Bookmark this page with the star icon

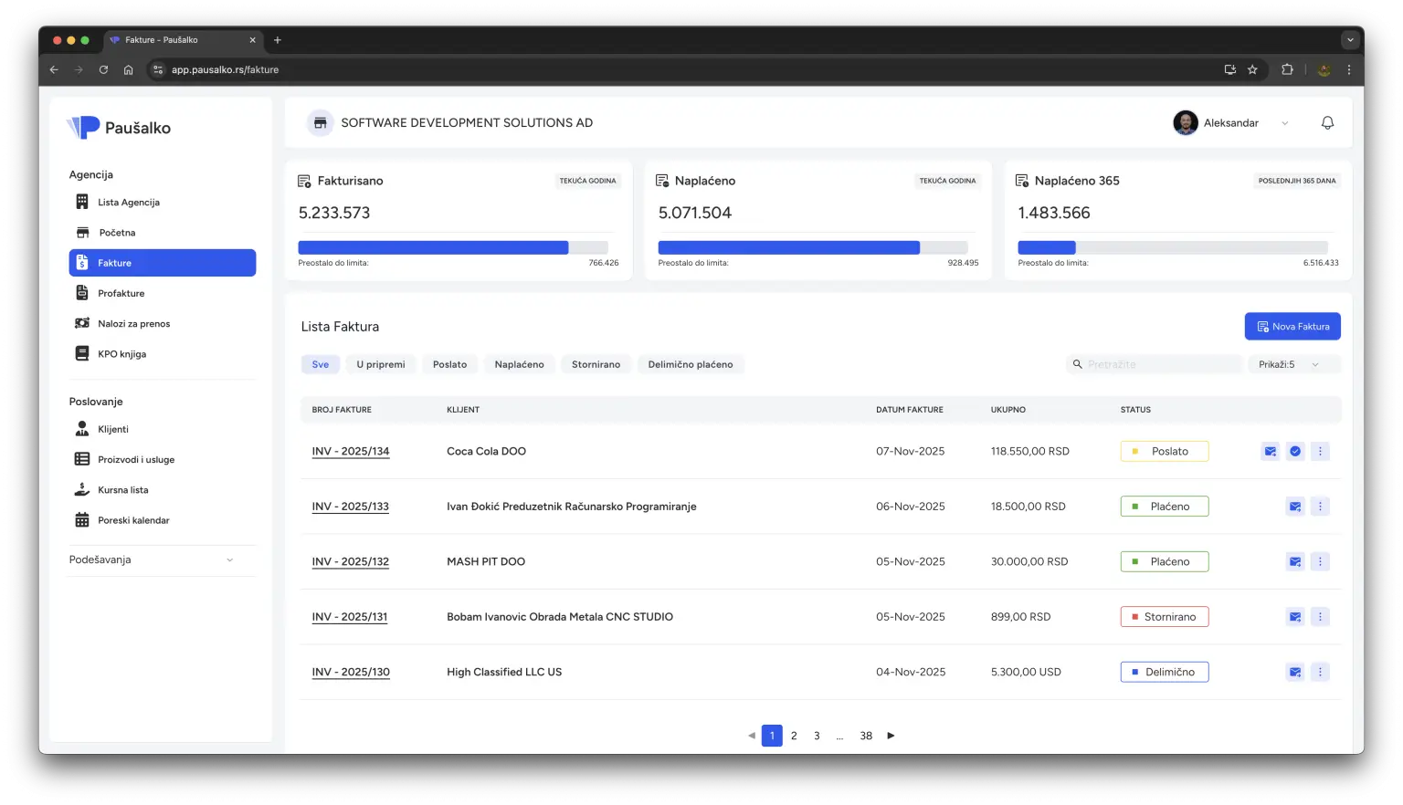tap(1252, 69)
